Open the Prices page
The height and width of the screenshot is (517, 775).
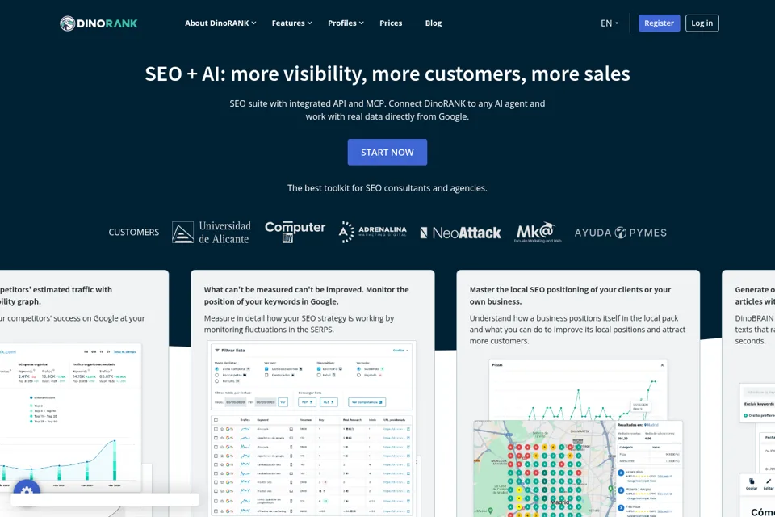[391, 23]
